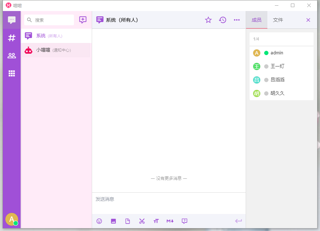Open the apps grid icon
The height and width of the screenshot is (231, 320).
pos(12,73)
